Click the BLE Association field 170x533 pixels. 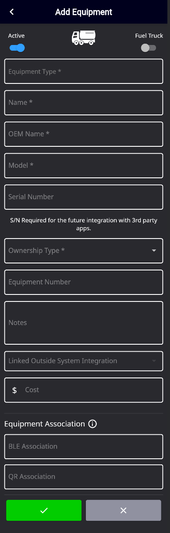tap(84, 446)
